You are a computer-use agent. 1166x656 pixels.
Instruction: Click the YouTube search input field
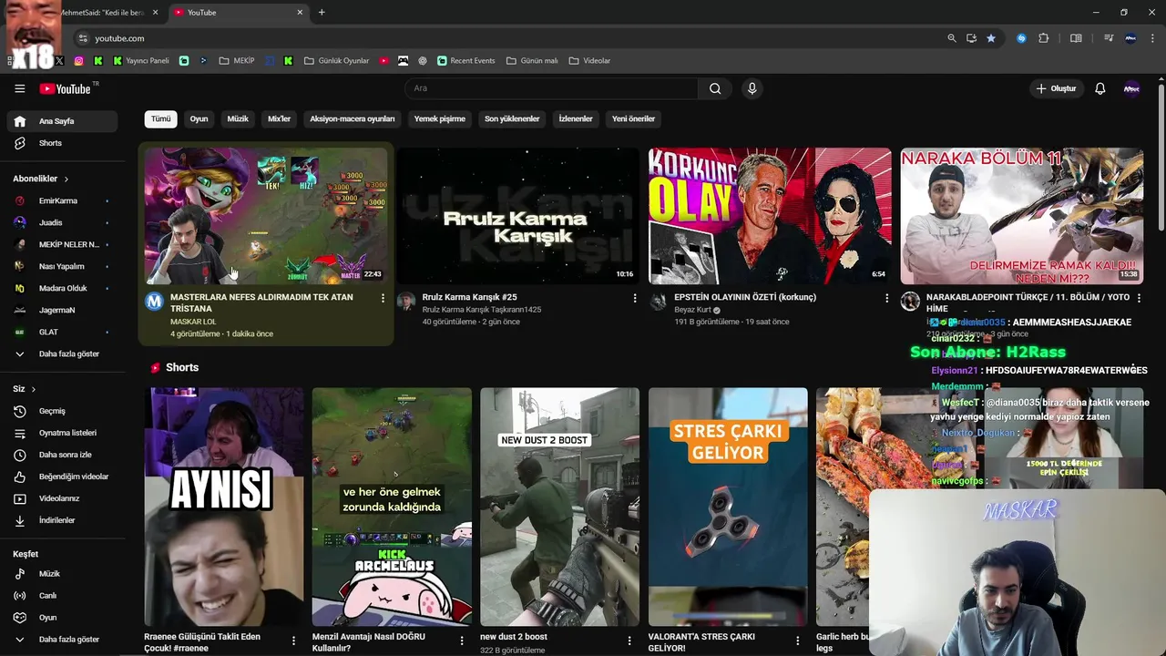(551, 88)
